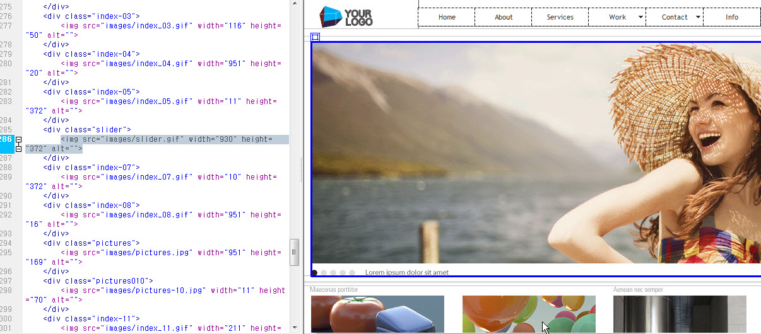
Task: Switch to the second slider dot
Action: (x=324, y=273)
